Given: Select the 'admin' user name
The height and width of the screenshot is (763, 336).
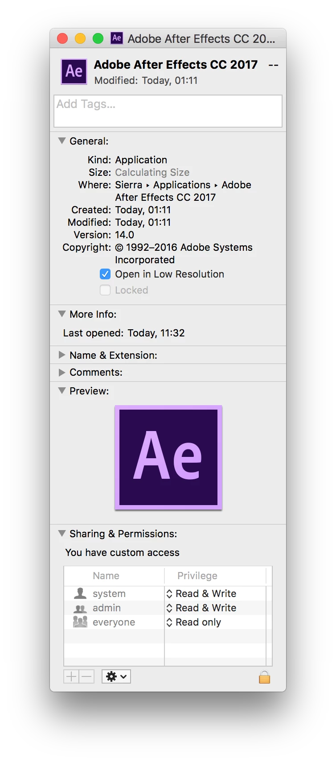Looking at the screenshot, I should 107,608.
